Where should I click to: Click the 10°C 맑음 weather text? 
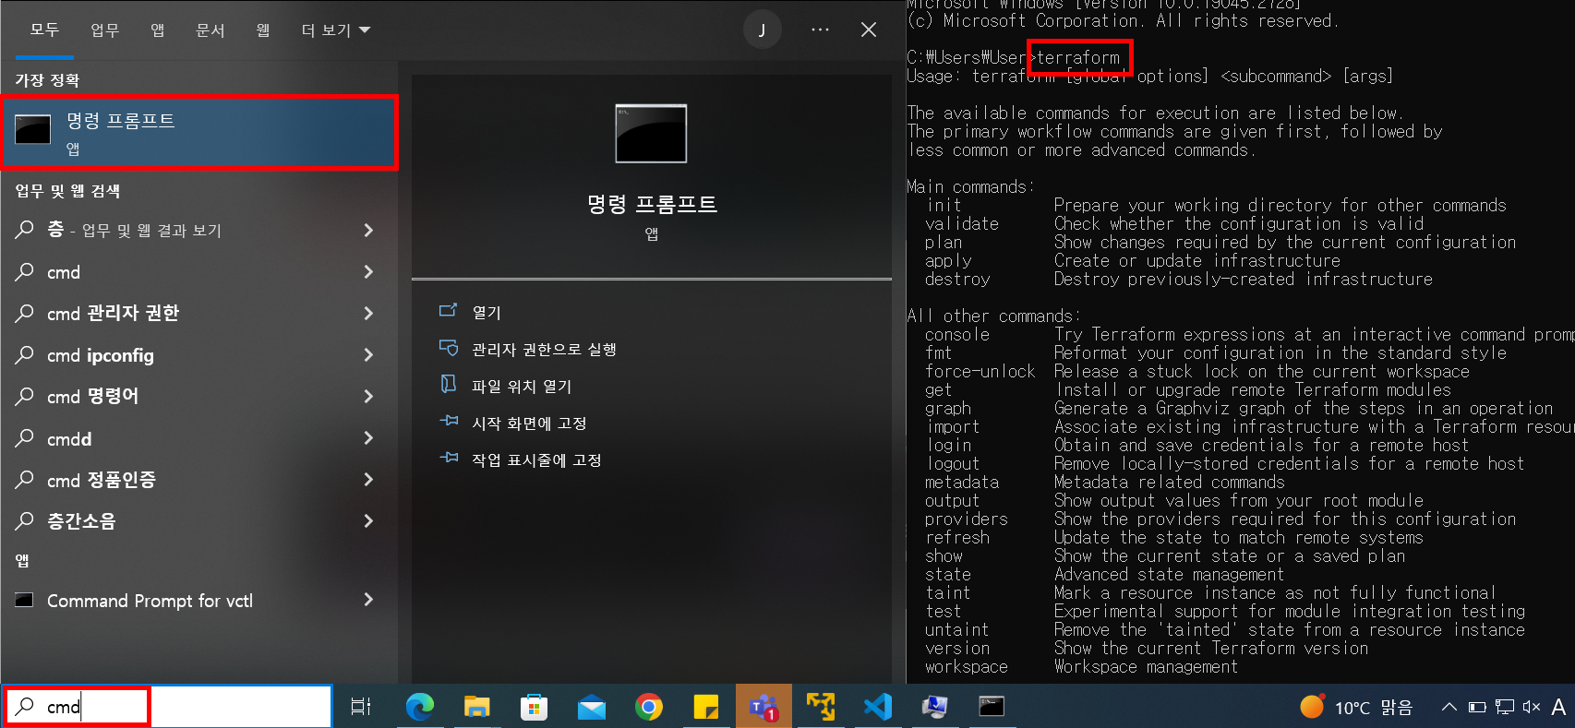1374,708
